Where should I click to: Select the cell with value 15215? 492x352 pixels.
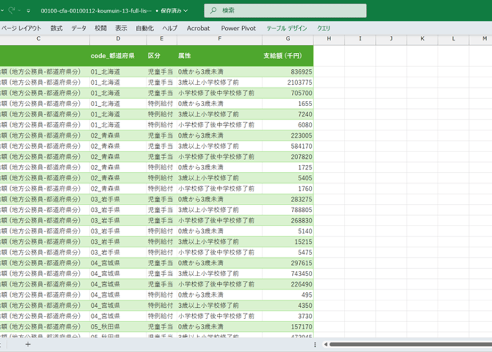point(288,242)
